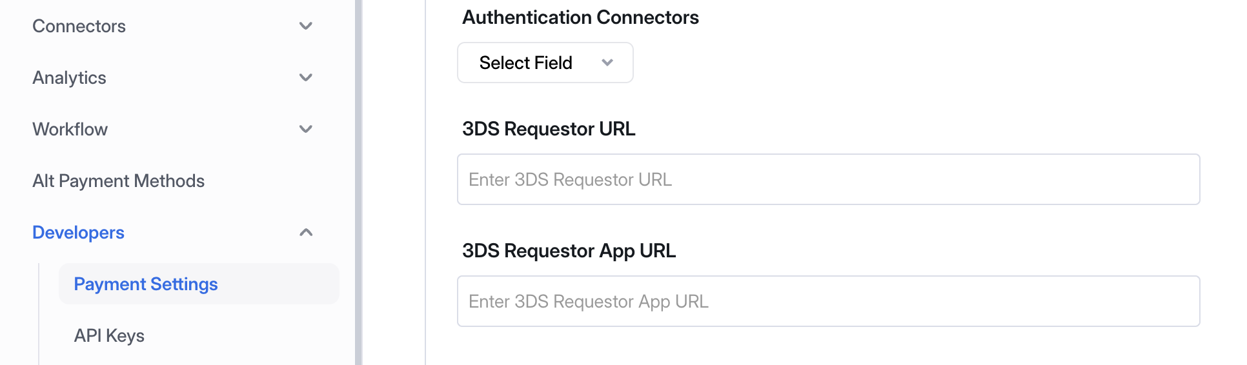1247x365 pixels.
Task: Open the Connectors menu item
Action: tap(79, 26)
